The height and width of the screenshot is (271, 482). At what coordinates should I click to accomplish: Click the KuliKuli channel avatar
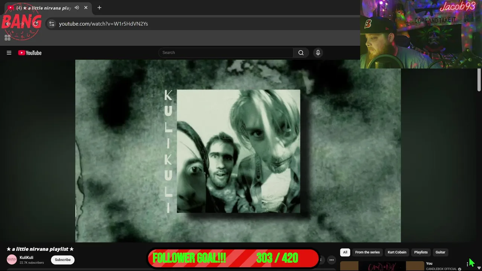click(12, 260)
